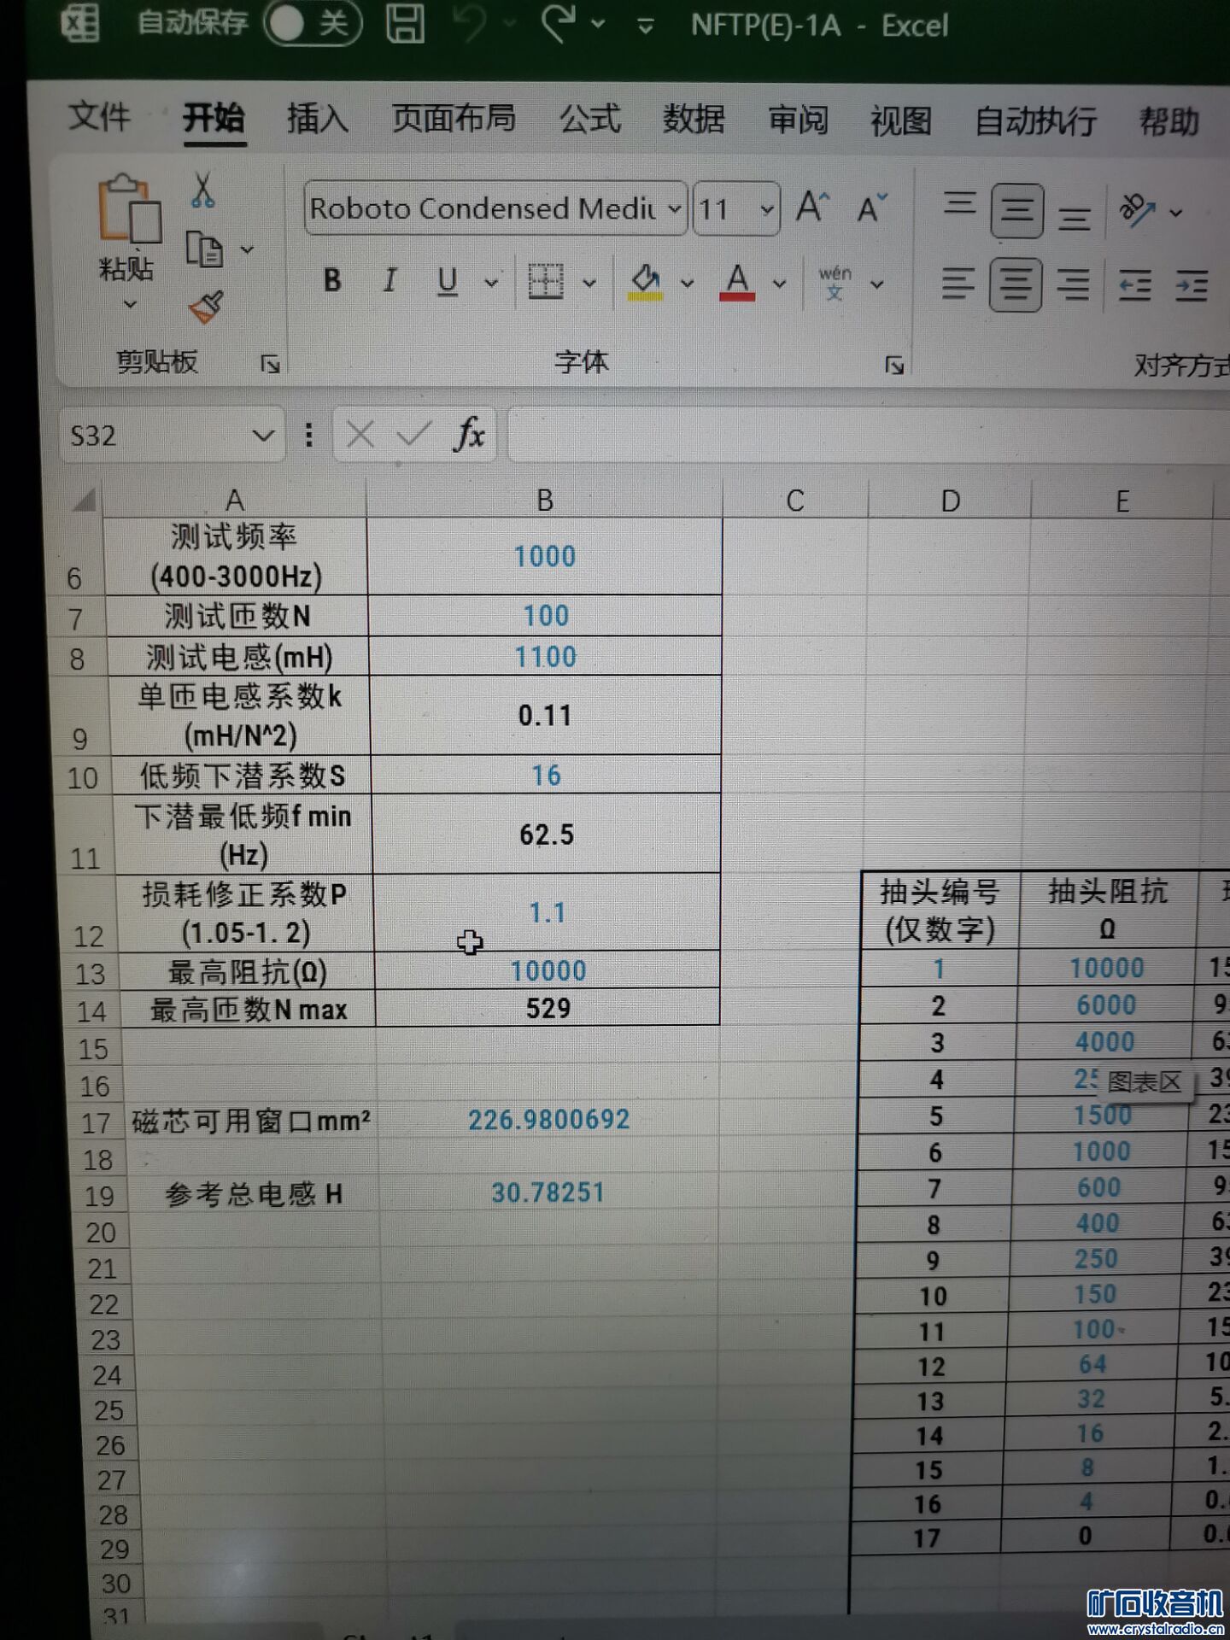Click the Format Painter brush icon
1230x1640 pixels.
(x=205, y=307)
